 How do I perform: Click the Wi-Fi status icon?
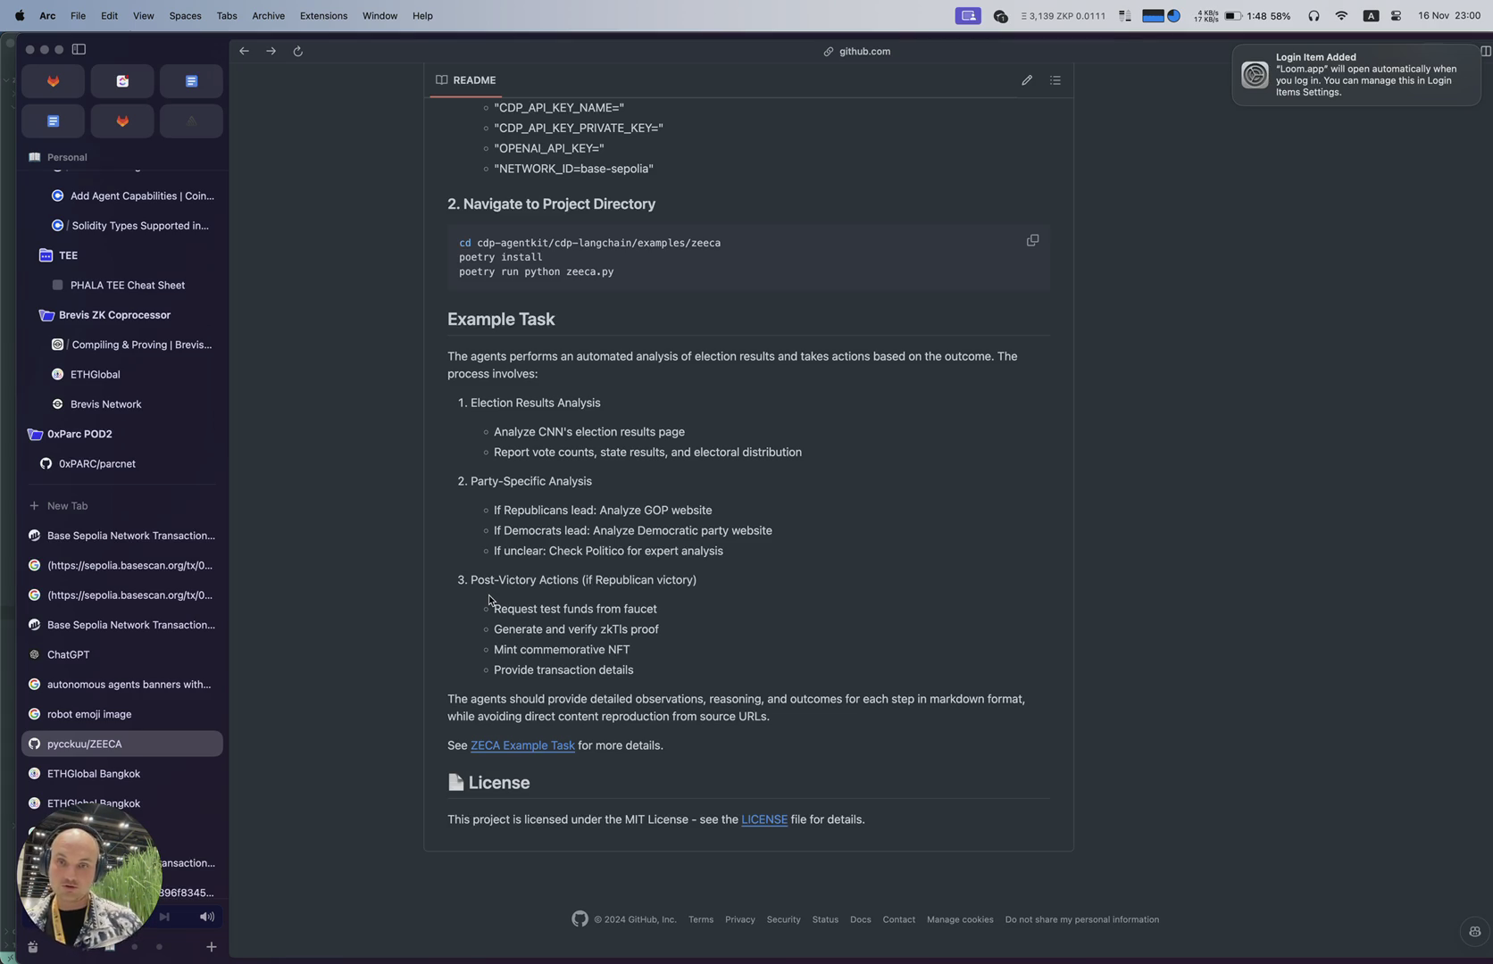[1341, 15]
